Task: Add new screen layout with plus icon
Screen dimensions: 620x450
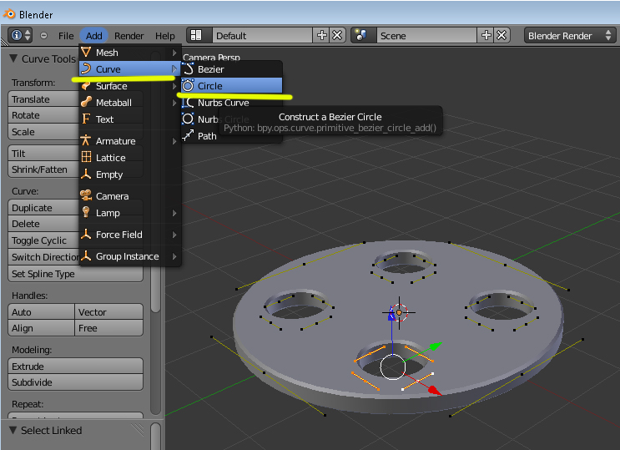Action: [322, 36]
